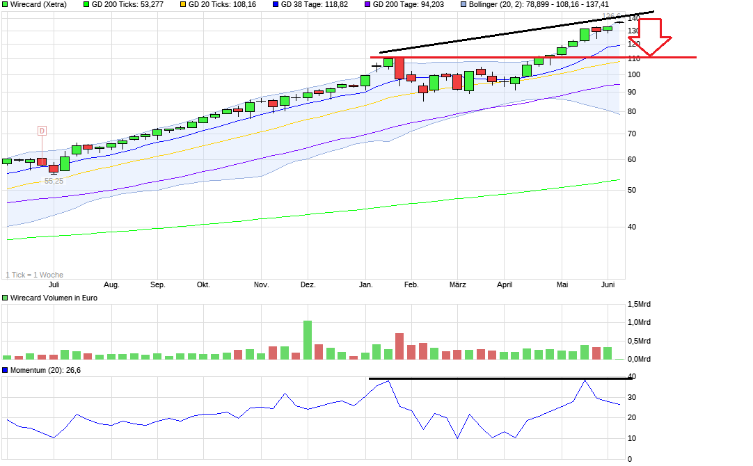The width and height of the screenshot is (753, 466).
Task: Click the 1,0Mrd volume axis label
Action: tap(639, 323)
